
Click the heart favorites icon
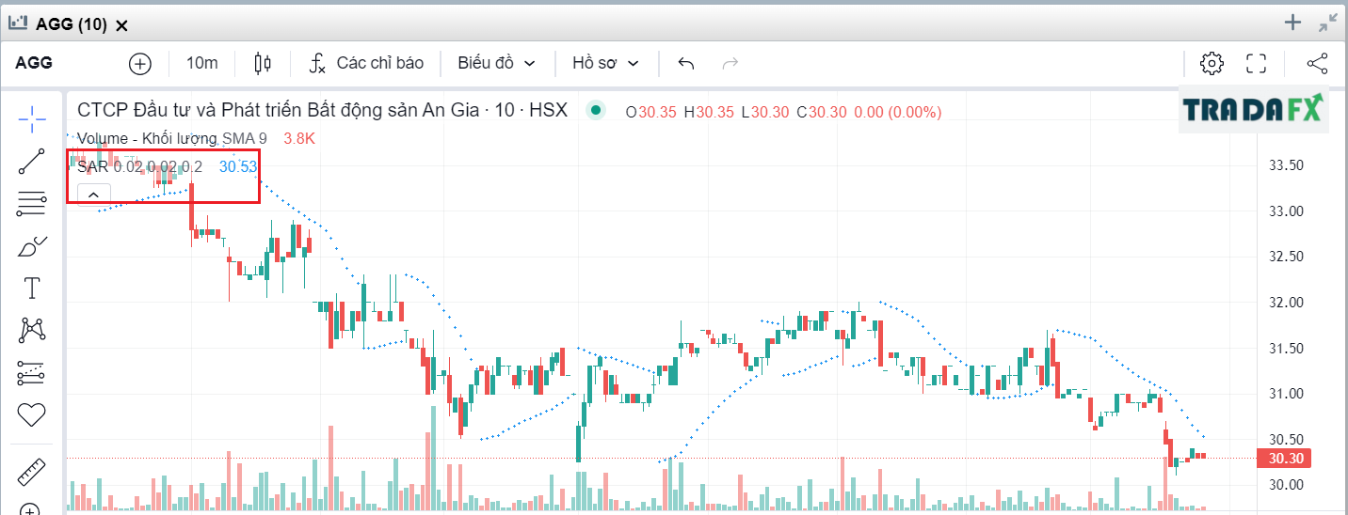pyautogui.click(x=32, y=414)
